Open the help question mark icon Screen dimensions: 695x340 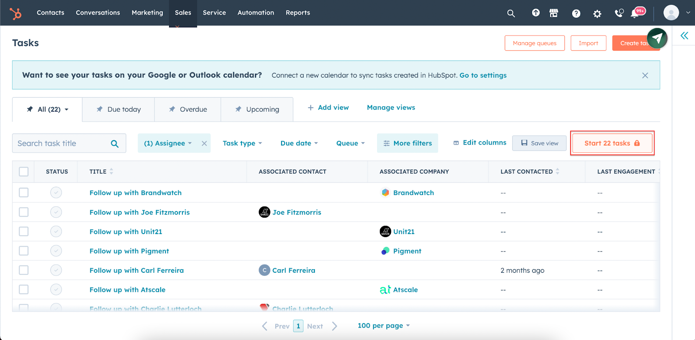point(576,13)
